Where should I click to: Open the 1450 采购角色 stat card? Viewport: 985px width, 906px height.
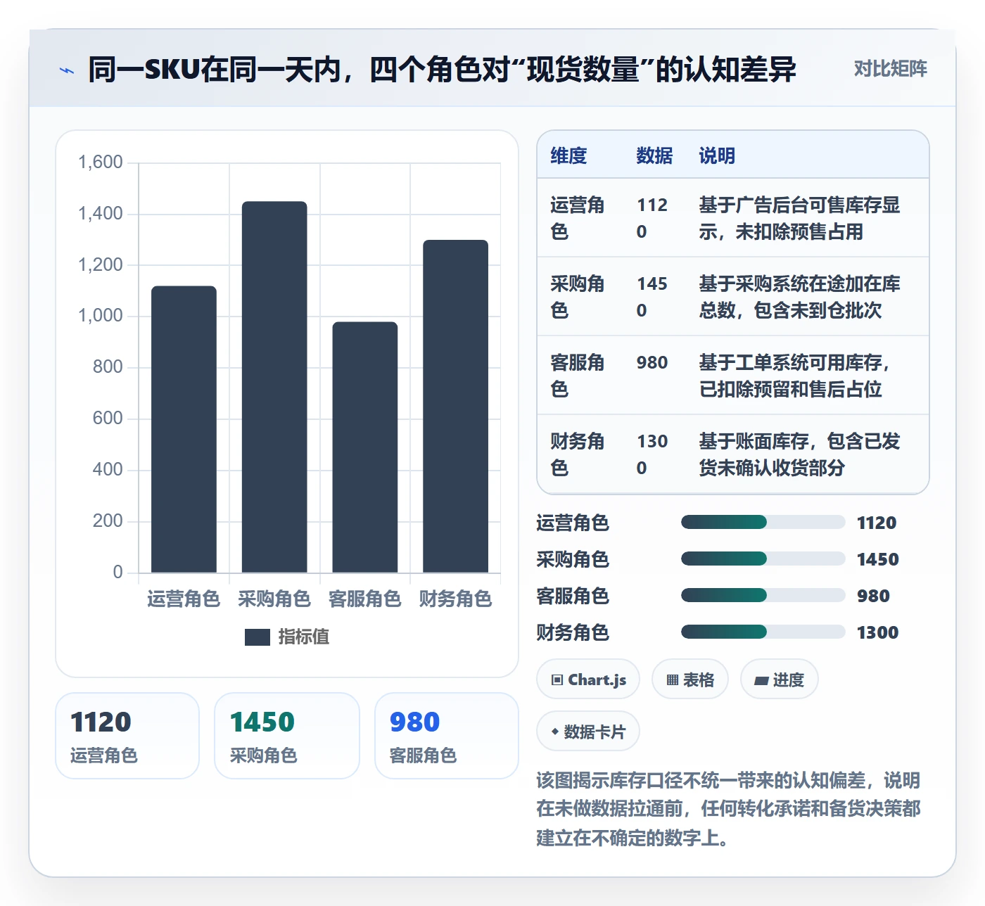tap(287, 736)
